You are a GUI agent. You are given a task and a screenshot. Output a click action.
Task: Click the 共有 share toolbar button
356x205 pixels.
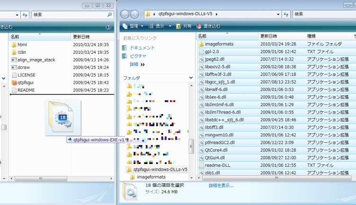click(x=184, y=26)
